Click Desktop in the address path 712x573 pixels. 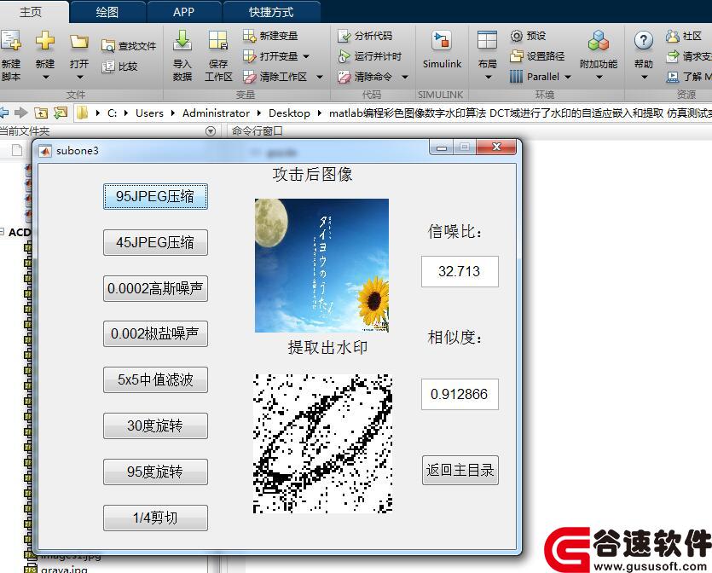(289, 113)
